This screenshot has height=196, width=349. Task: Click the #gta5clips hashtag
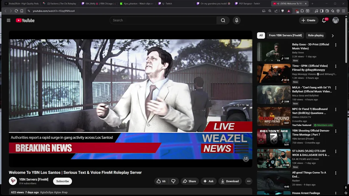click(x=47, y=192)
